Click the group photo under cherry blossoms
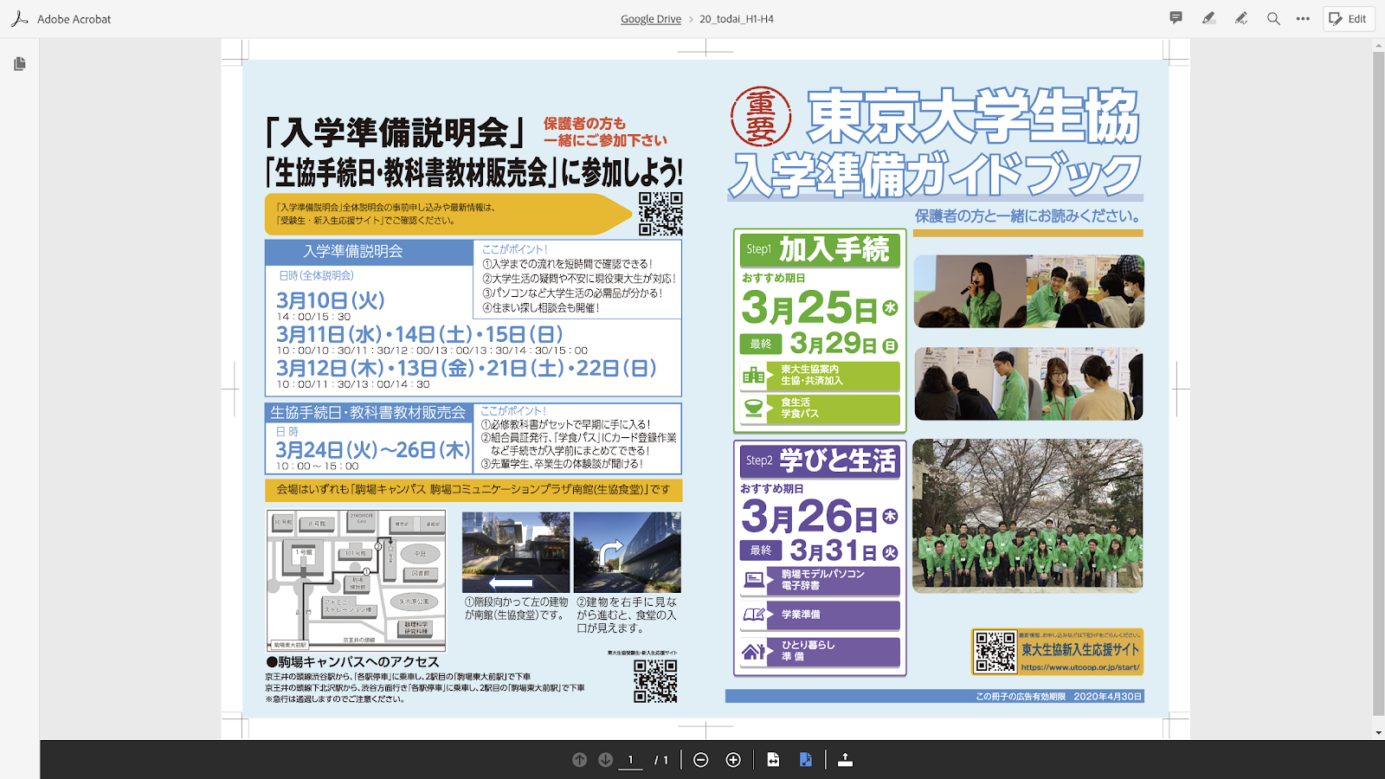 1027,516
